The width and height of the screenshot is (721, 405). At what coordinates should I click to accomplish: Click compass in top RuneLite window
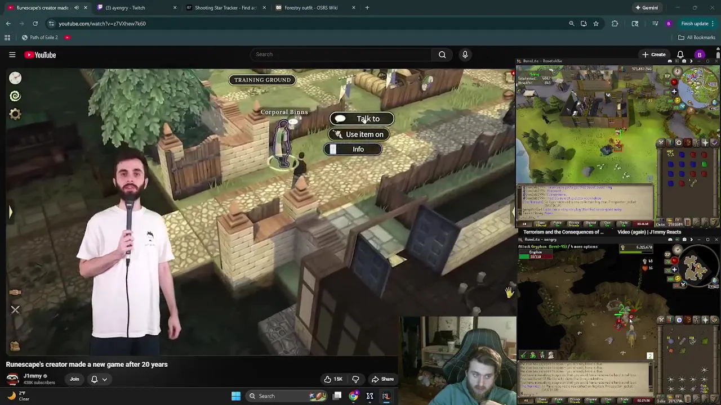click(677, 71)
